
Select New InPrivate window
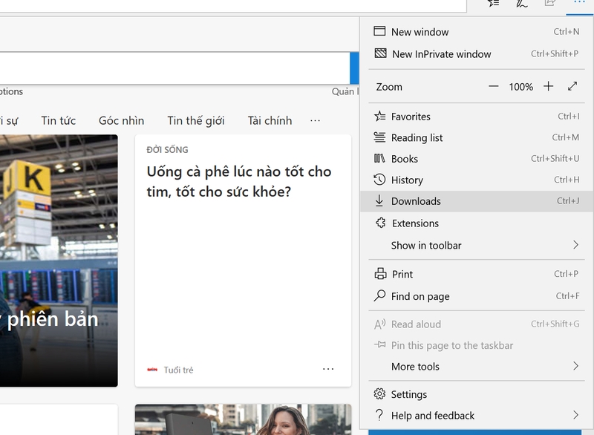[x=441, y=53]
